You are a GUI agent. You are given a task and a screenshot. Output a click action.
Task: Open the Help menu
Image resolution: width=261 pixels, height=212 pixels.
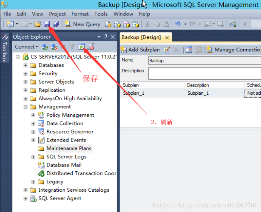coord(144,14)
